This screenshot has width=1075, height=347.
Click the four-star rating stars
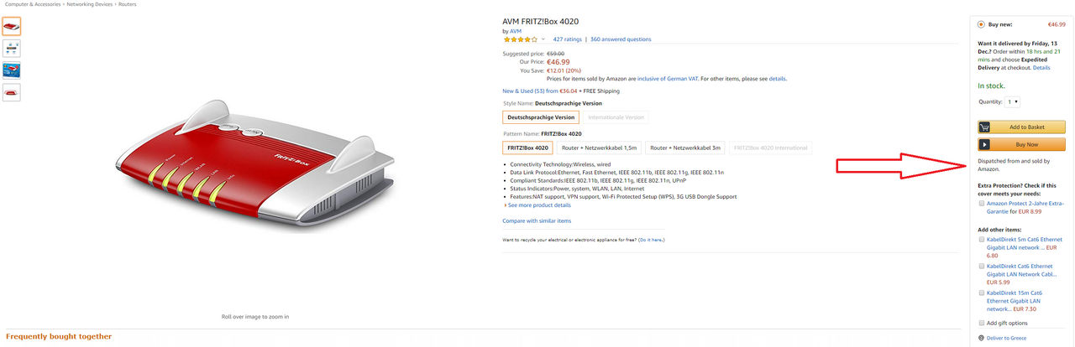tap(520, 39)
